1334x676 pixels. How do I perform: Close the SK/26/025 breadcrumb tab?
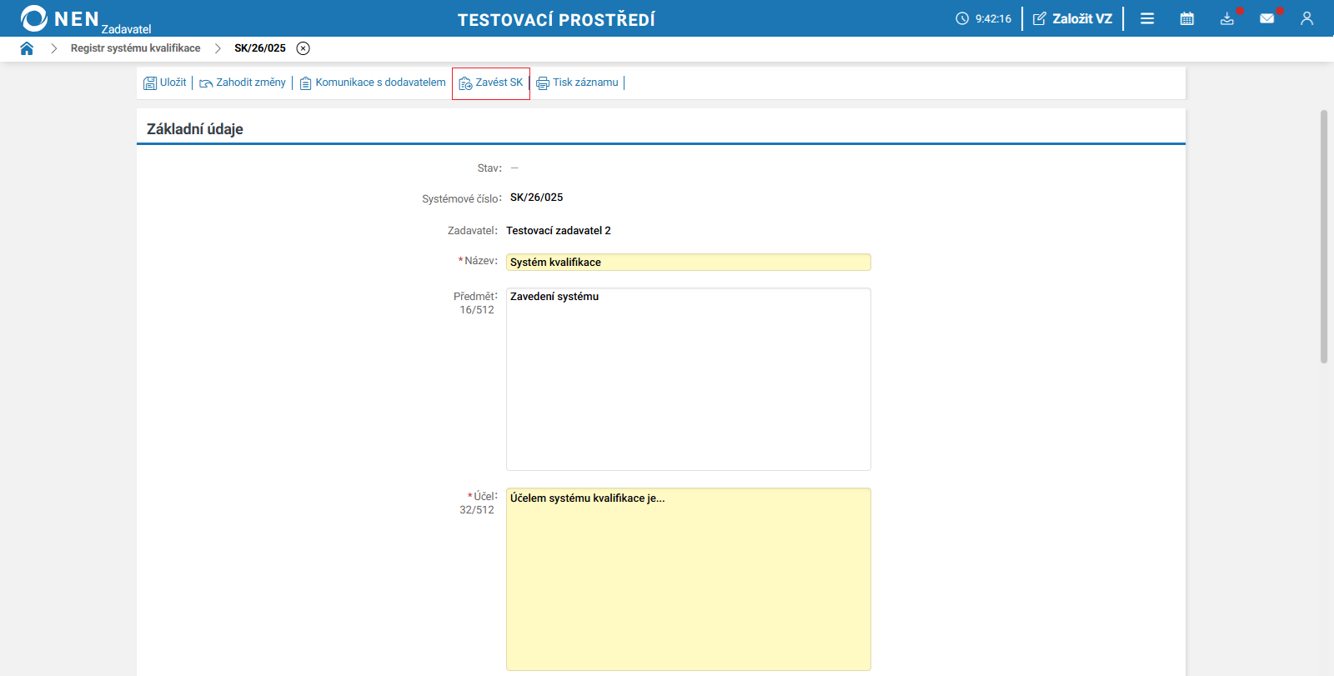[x=303, y=48]
